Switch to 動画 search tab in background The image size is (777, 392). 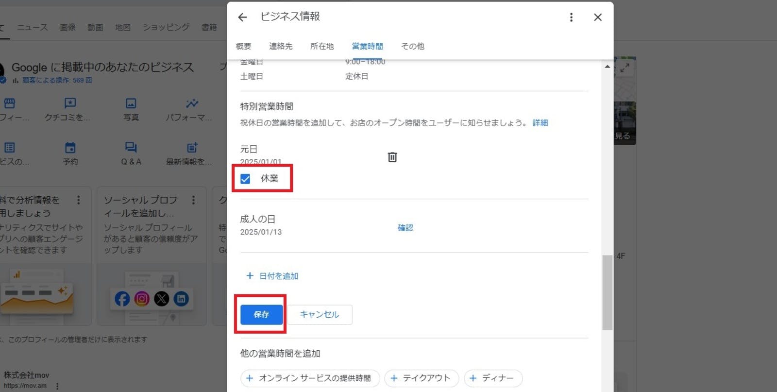pyautogui.click(x=95, y=27)
